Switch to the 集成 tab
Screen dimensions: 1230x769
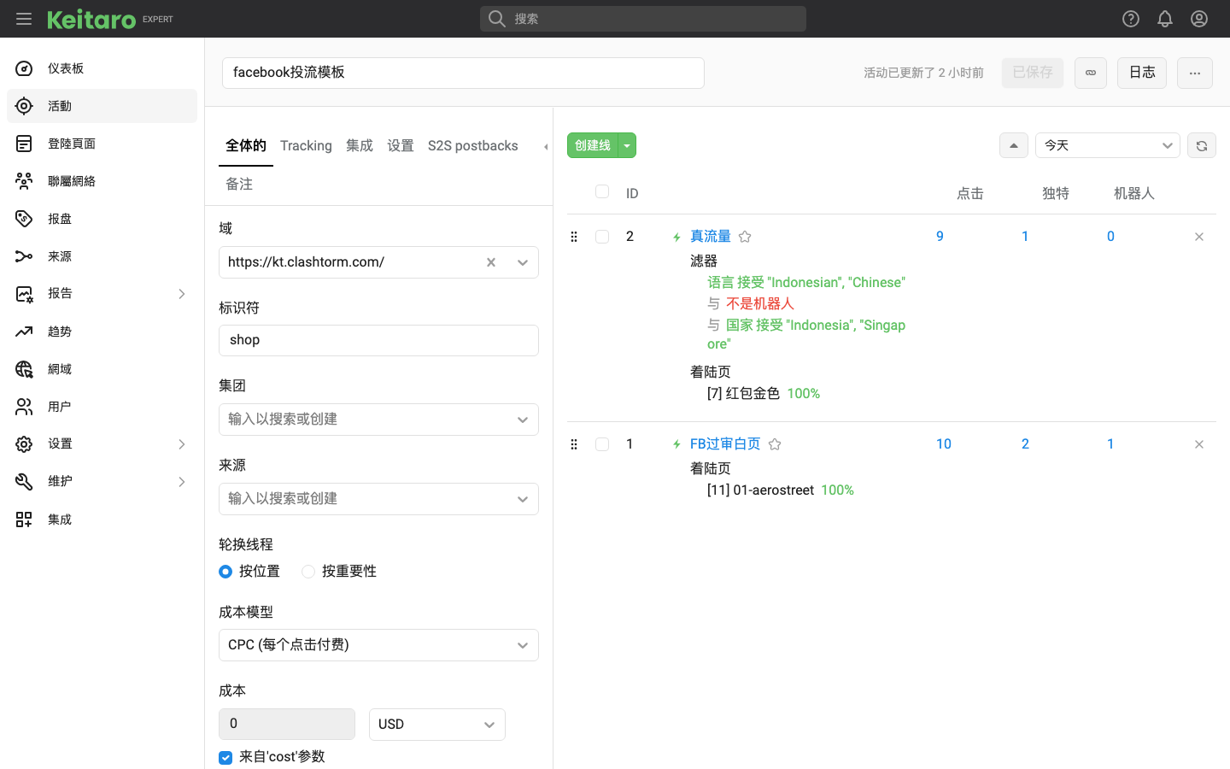point(360,145)
